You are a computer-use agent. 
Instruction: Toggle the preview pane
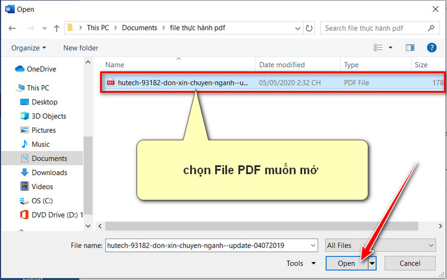[410, 48]
